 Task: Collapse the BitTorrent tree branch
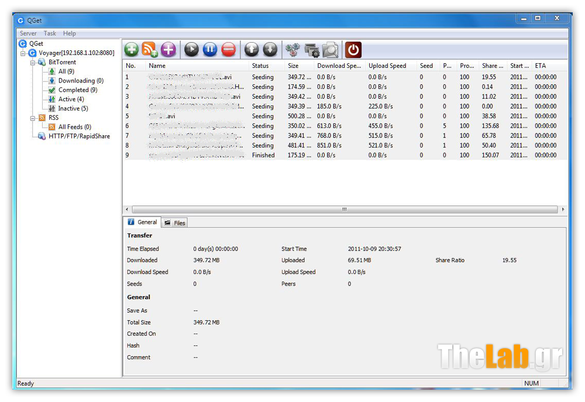click(33, 62)
